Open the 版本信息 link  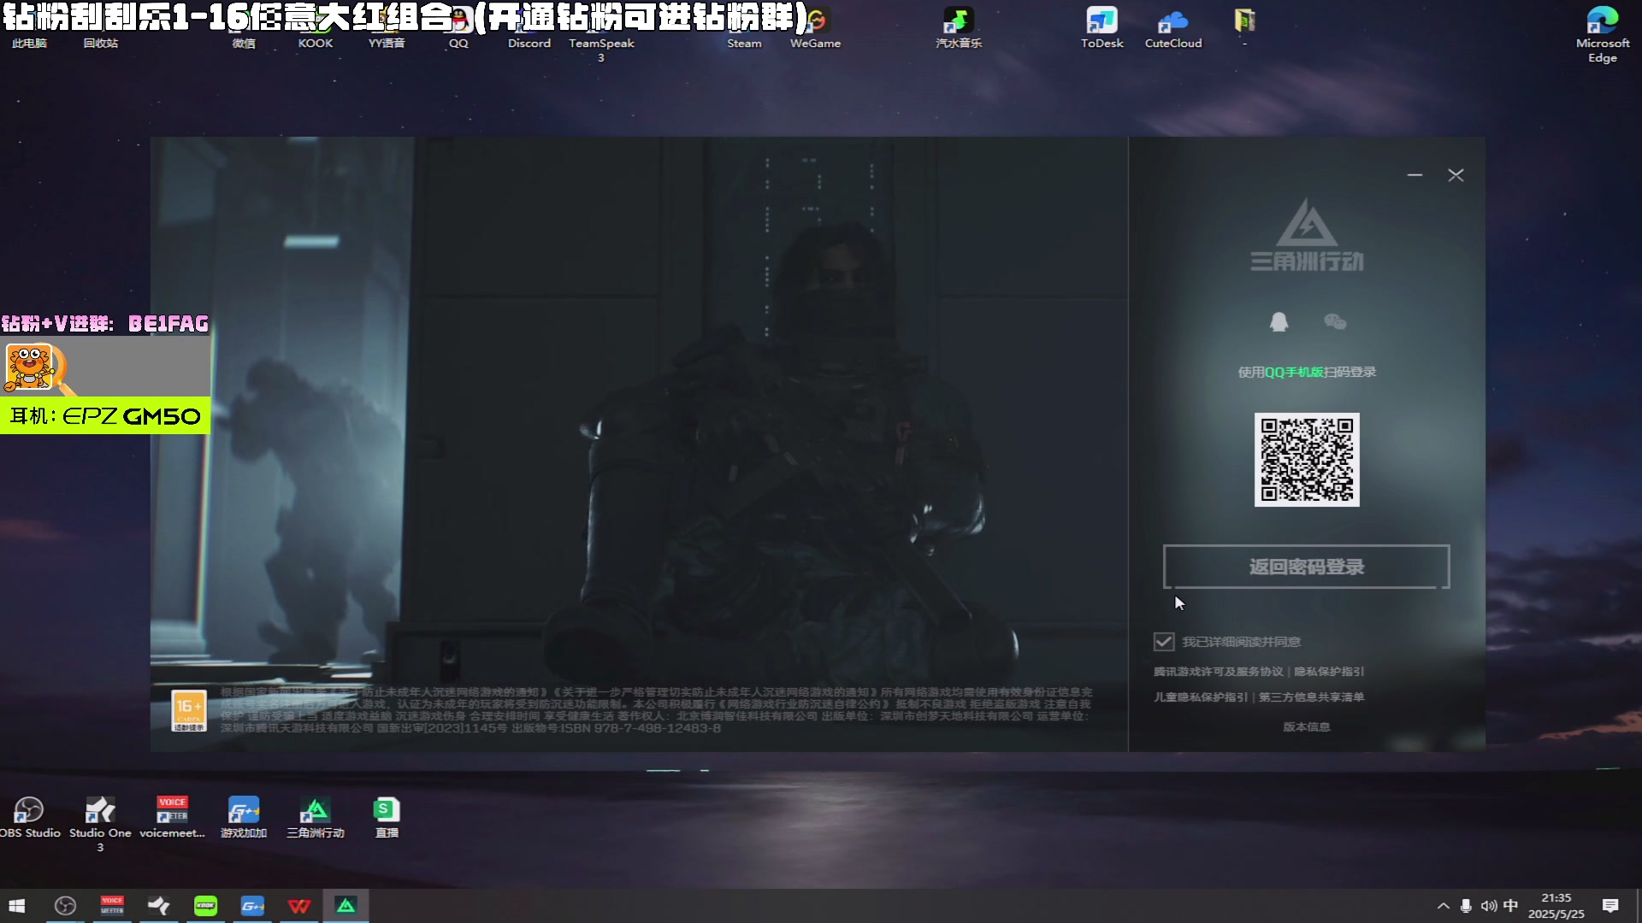pyautogui.click(x=1306, y=727)
